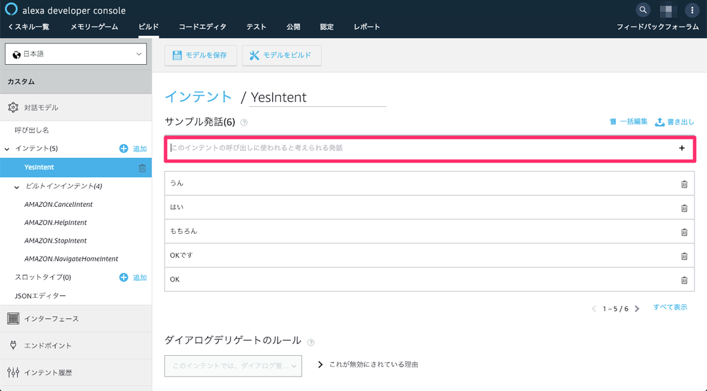
Task: Open the three-dot overflow menu
Action: point(692,10)
